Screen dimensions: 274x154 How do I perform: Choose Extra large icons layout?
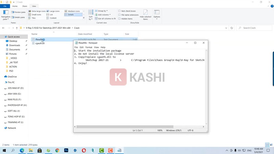[37, 11]
